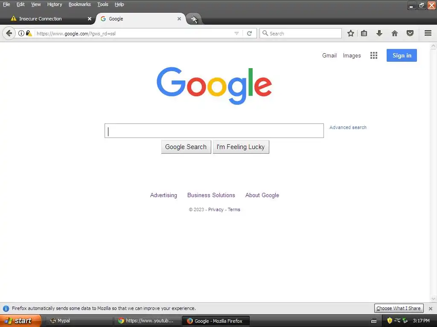Screen dimensions: 437x327
Task: Open the Advertising link
Action: [163, 195]
